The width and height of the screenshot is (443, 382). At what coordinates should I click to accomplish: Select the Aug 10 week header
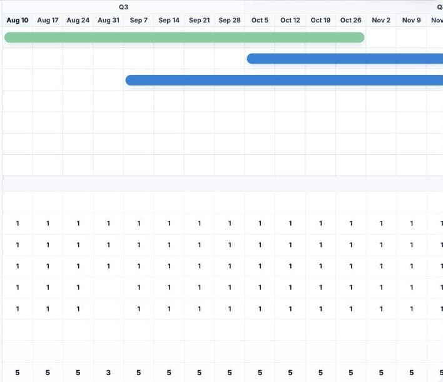pos(18,21)
